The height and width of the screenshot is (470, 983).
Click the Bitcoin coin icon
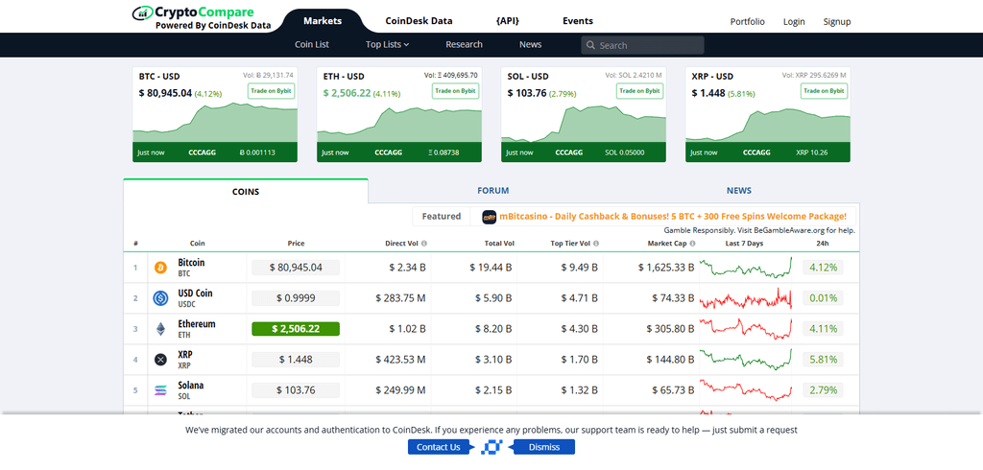pos(160,268)
